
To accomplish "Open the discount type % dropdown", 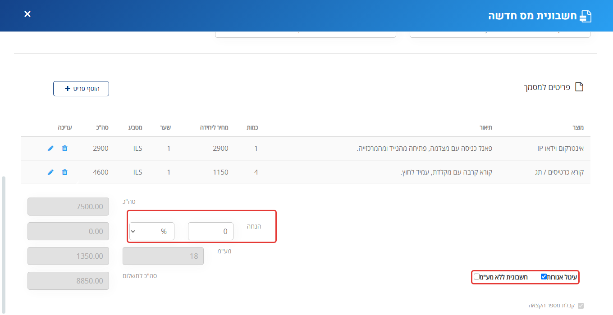I will pyautogui.click(x=152, y=231).
